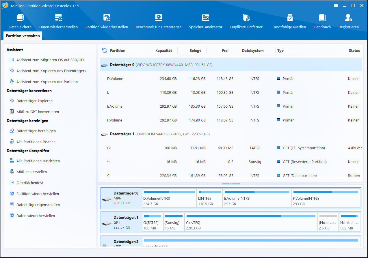Start Assistent zum Migrieren OS auf SSD/HD

47,60
